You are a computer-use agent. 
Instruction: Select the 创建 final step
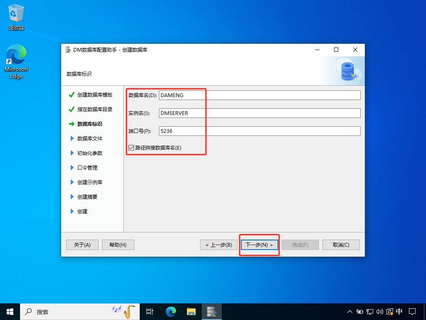(82, 211)
